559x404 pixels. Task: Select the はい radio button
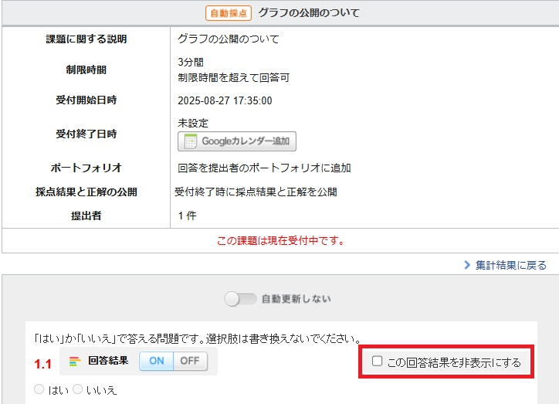(x=39, y=390)
